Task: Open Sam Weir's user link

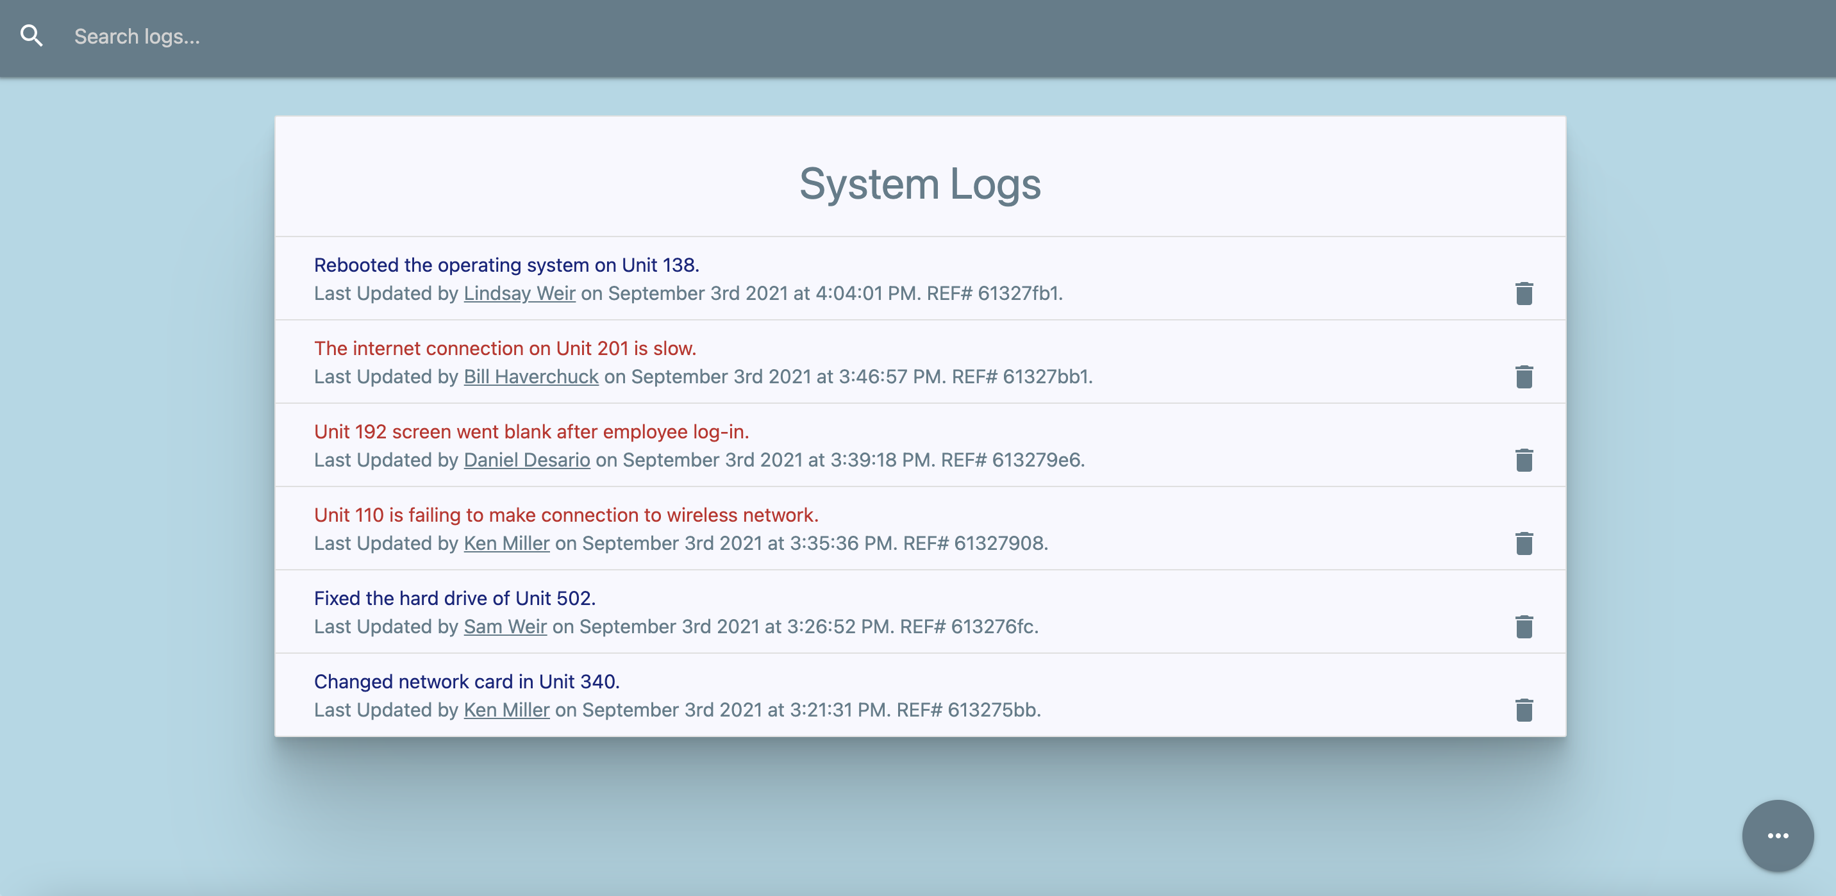Action: tap(505, 627)
